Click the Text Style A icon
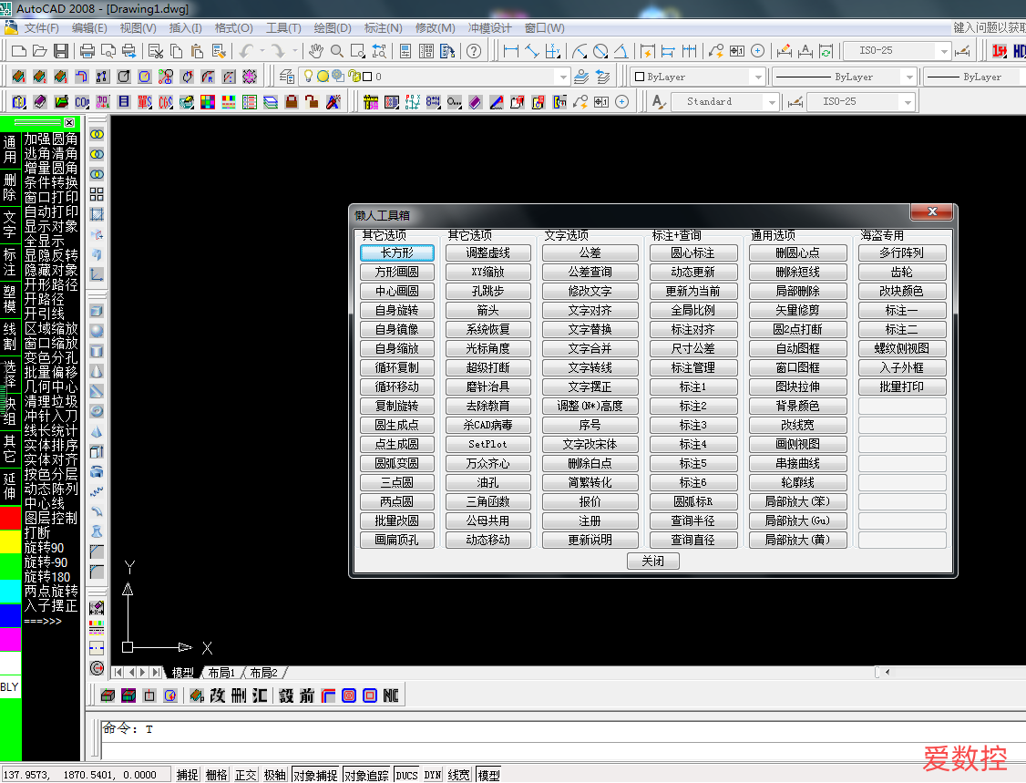The image size is (1026, 783). (x=659, y=101)
